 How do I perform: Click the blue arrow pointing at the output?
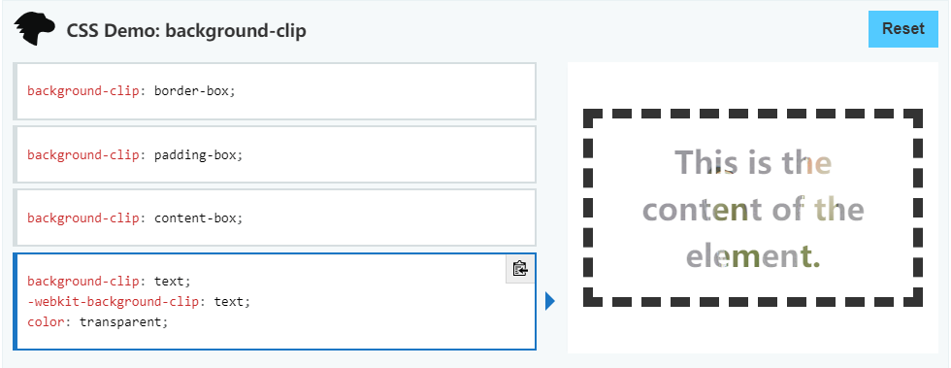549,301
